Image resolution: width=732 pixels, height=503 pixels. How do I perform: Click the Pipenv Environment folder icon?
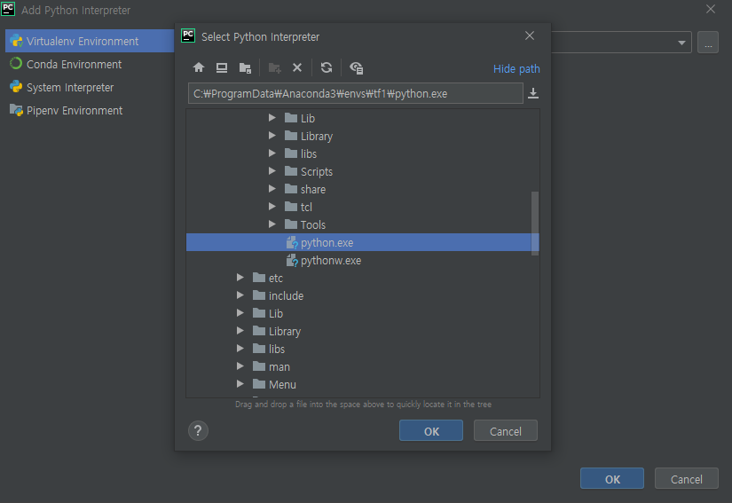(16, 110)
